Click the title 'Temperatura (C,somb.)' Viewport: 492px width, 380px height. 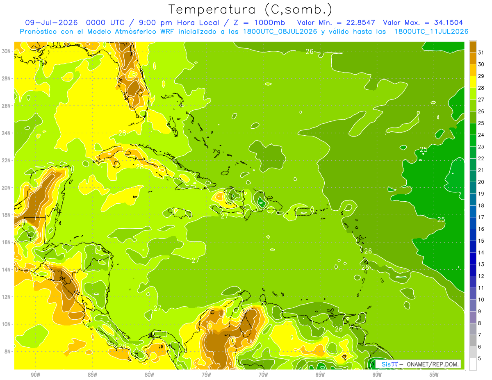251,9
